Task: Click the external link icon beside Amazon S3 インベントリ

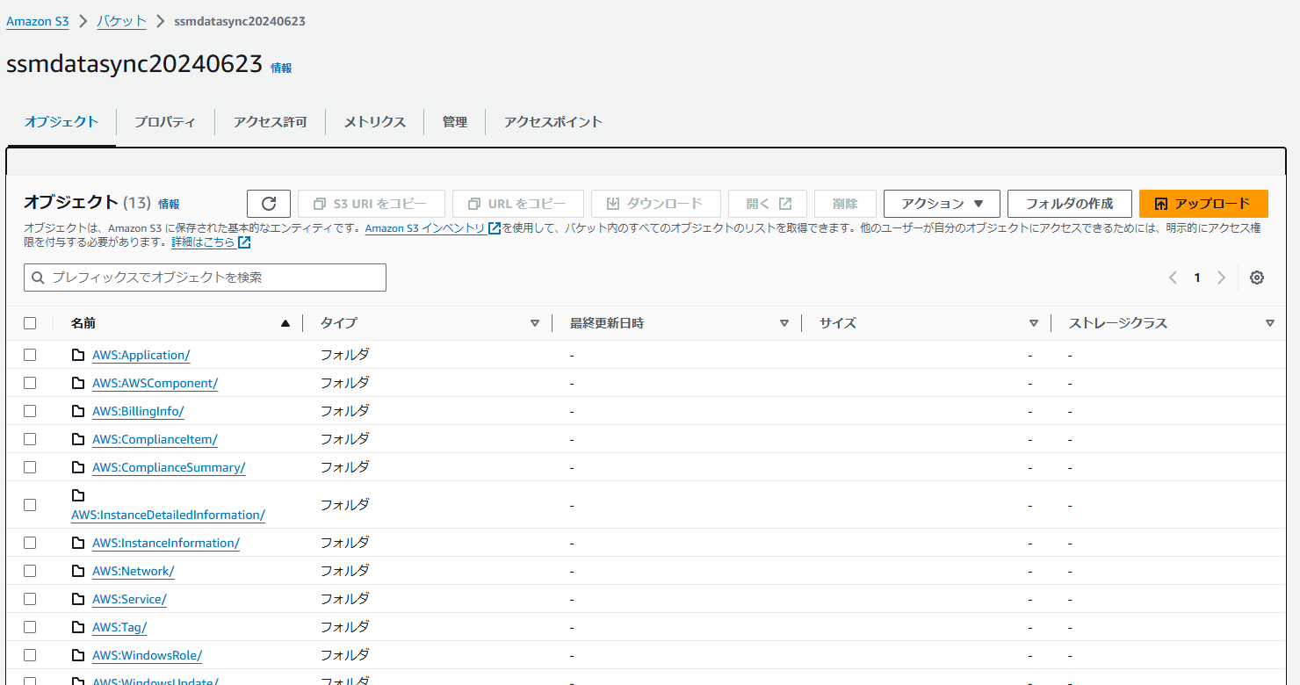Action: tap(495, 228)
